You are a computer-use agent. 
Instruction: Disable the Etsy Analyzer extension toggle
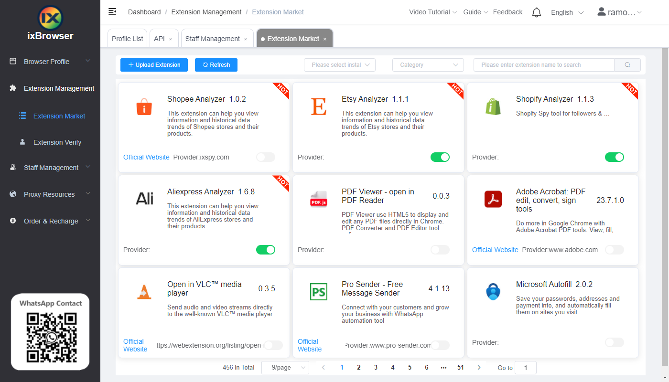click(x=440, y=157)
